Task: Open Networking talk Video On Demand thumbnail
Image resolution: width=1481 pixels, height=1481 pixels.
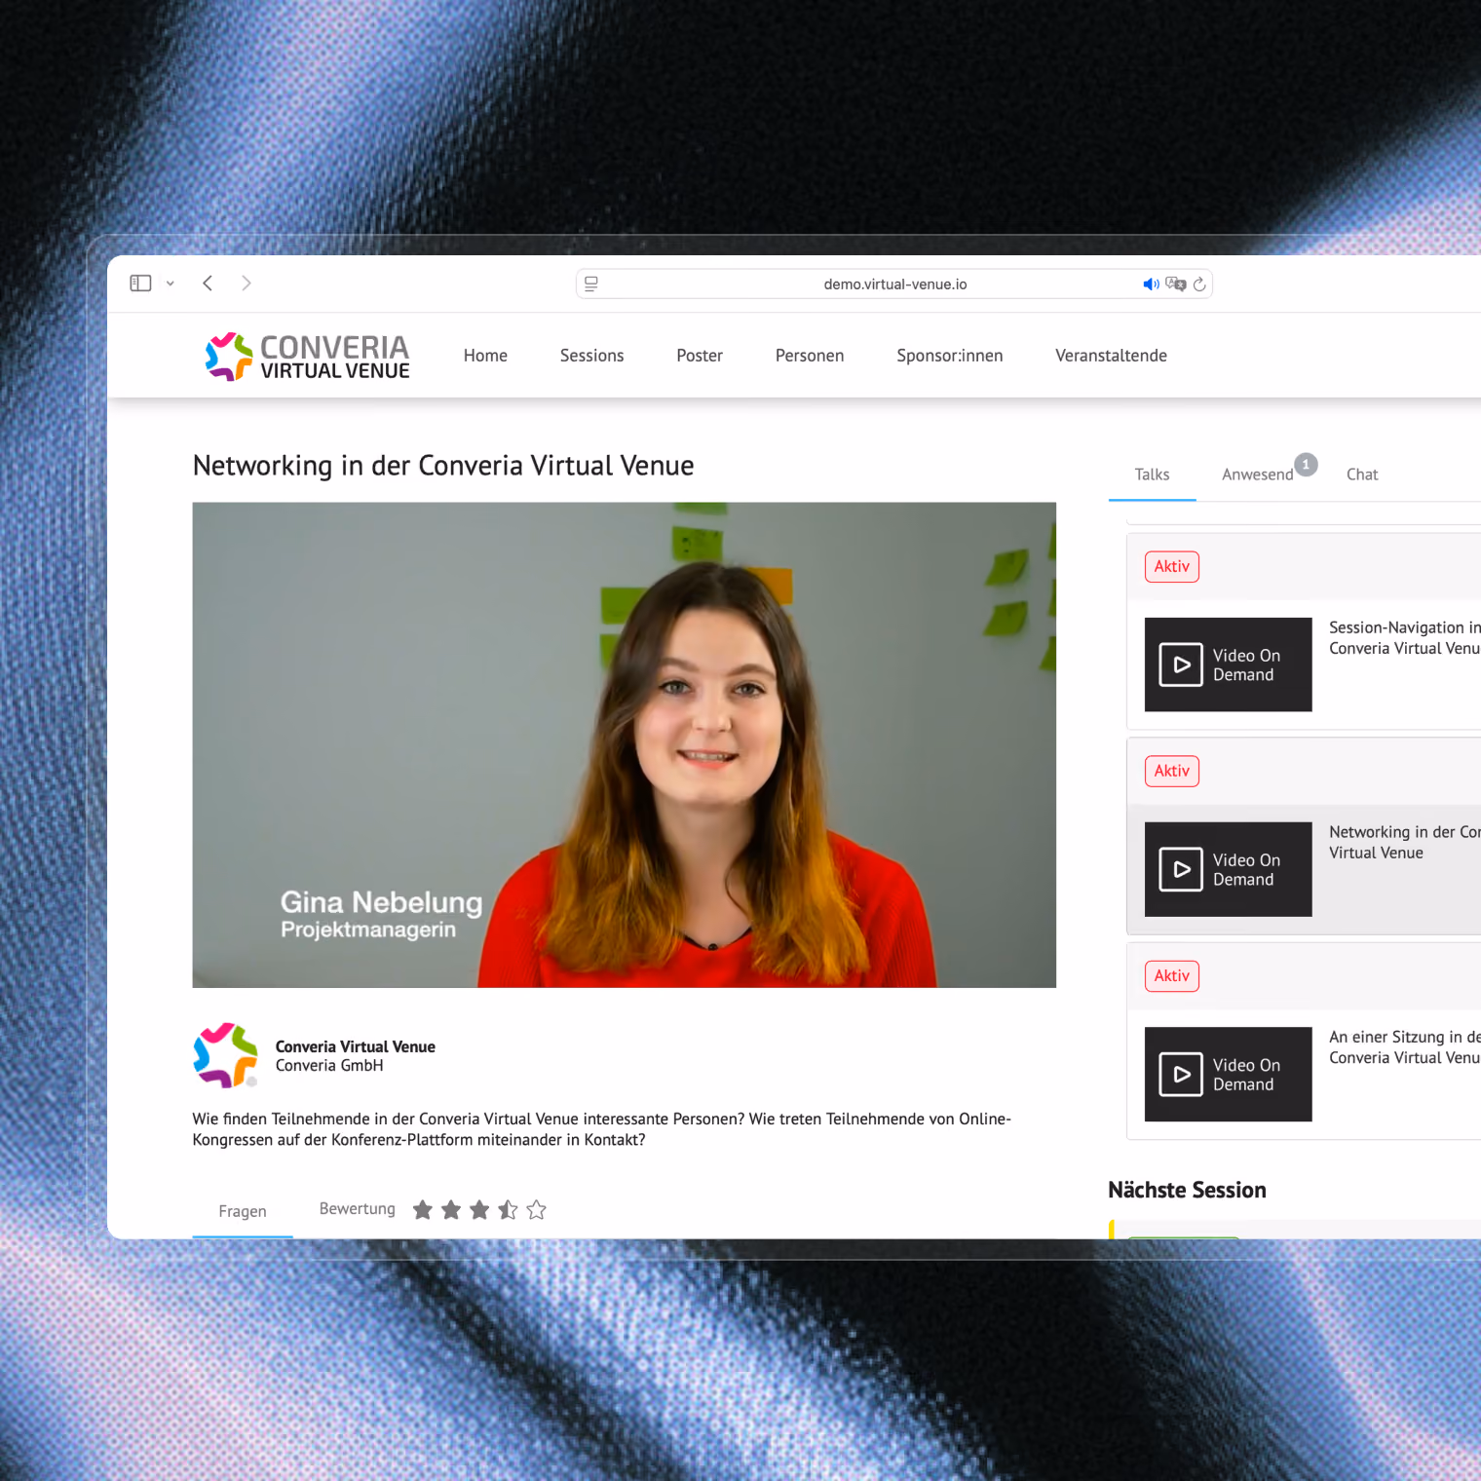Action: [1229, 869]
